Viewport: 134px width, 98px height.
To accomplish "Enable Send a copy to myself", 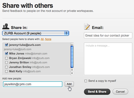I will coord(86,81).
